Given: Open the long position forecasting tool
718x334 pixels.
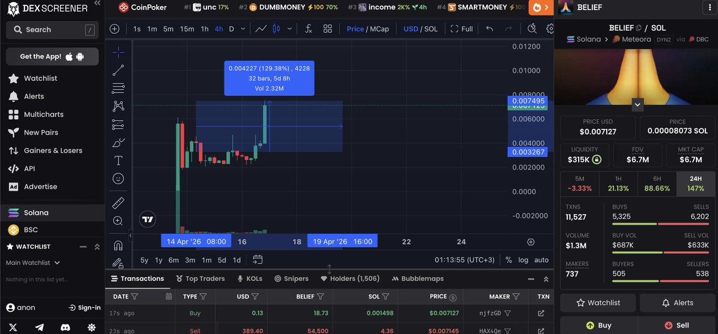Looking at the screenshot, I should pyautogui.click(x=118, y=125).
